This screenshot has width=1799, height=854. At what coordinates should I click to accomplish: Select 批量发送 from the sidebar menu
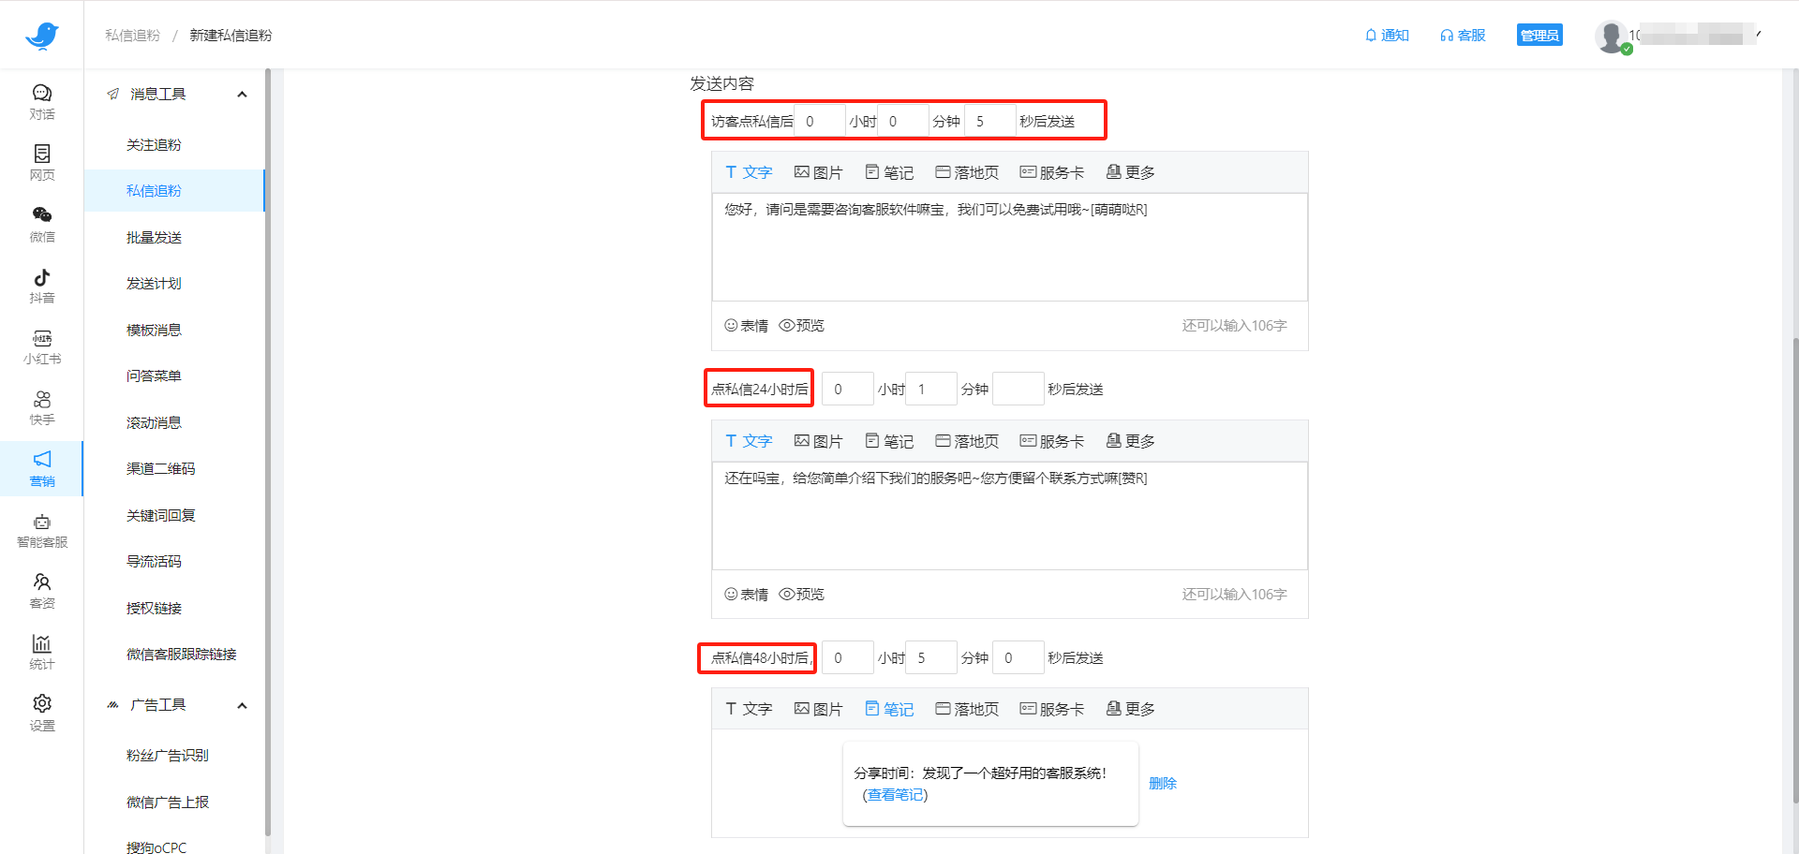[154, 237]
